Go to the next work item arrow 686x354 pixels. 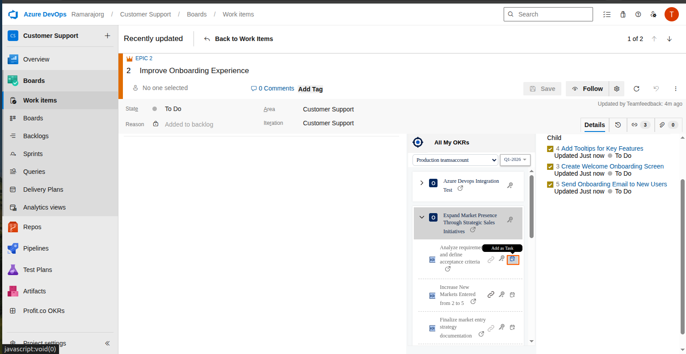pyautogui.click(x=669, y=39)
